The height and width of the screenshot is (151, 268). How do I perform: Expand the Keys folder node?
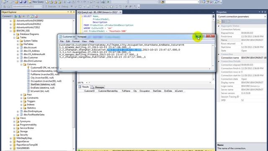pos(21,95)
